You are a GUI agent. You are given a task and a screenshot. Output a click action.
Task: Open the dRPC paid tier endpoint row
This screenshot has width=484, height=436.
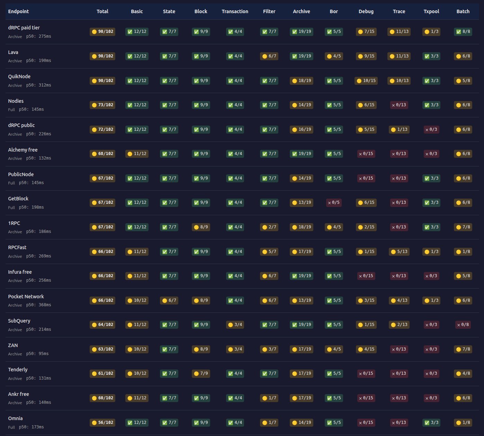click(242, 32)
